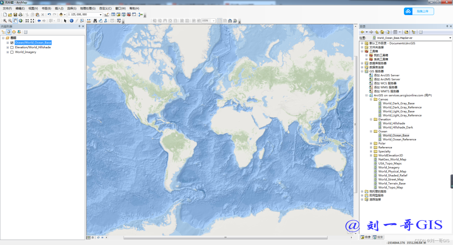453x245 pixels.
Task: Switch to the 目录 tab
Action: coord(366,237)
